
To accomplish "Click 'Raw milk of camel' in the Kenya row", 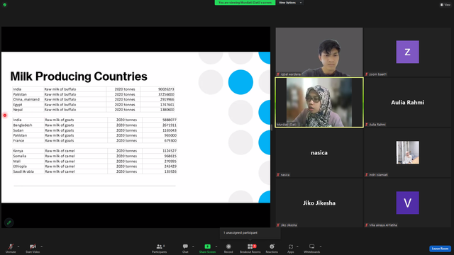I will [60, 151].
